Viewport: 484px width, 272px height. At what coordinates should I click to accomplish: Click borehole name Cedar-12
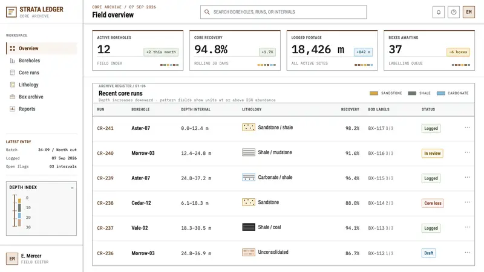(x=141, y=203)
